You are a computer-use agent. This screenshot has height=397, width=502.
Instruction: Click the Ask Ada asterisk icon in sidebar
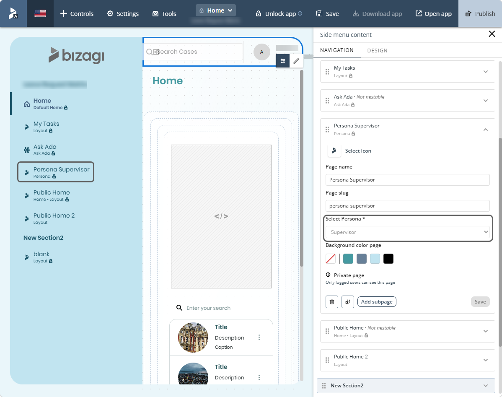(27, 150)
